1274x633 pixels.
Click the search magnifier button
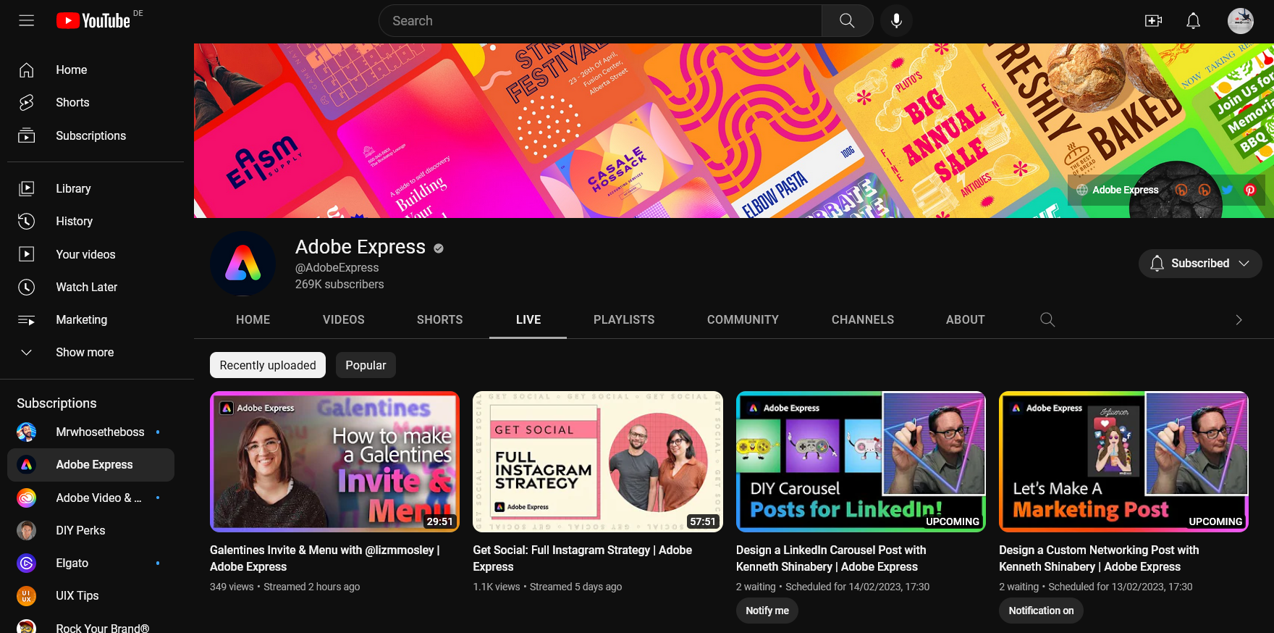[847, 21]
